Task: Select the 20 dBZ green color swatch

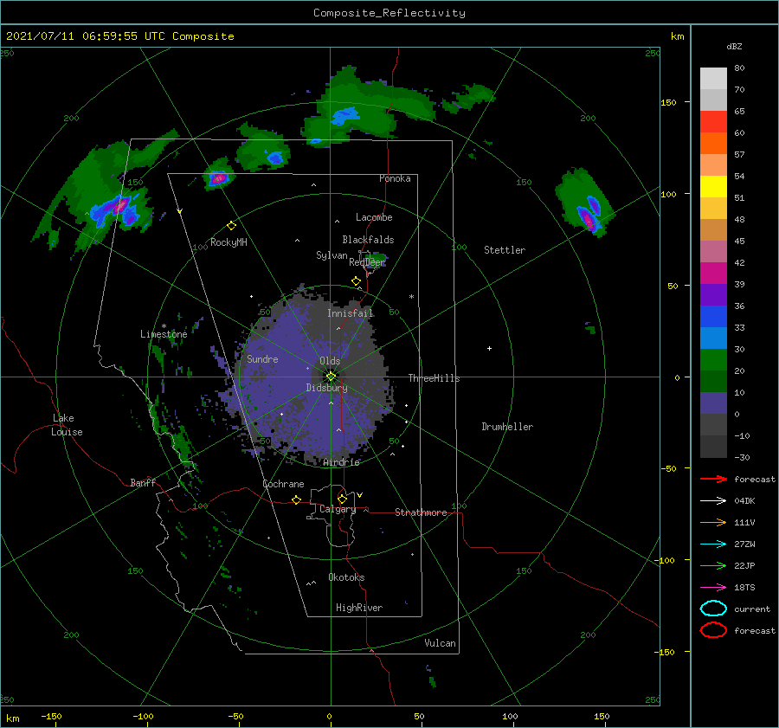Action: point(713,360)
